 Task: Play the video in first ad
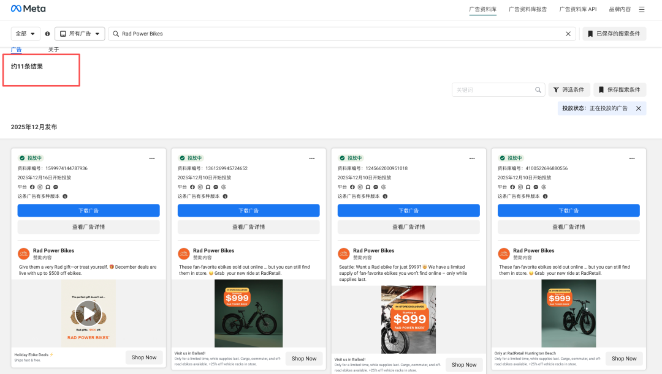click(x=89, y=313)
